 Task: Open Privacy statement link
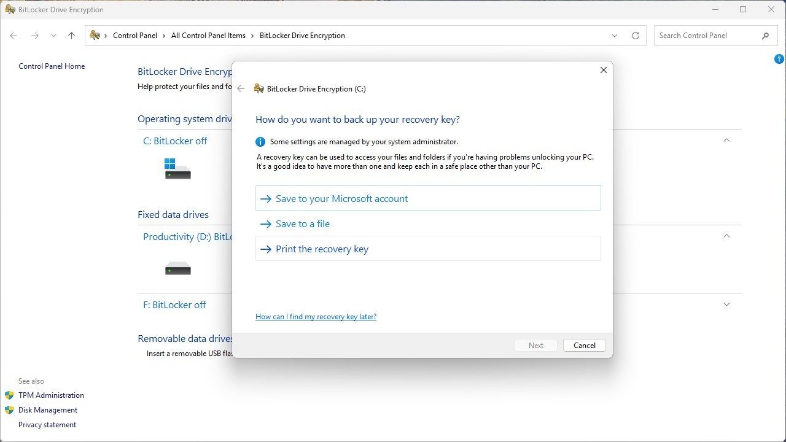tap(47, 425)
